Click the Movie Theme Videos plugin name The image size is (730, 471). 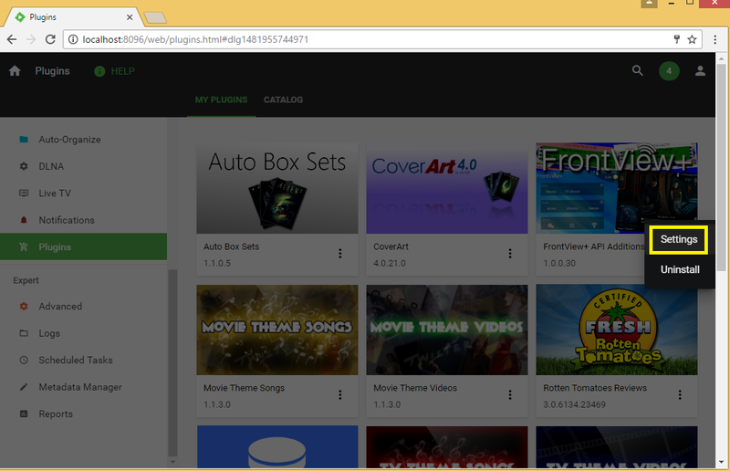(x=415, y=388)
